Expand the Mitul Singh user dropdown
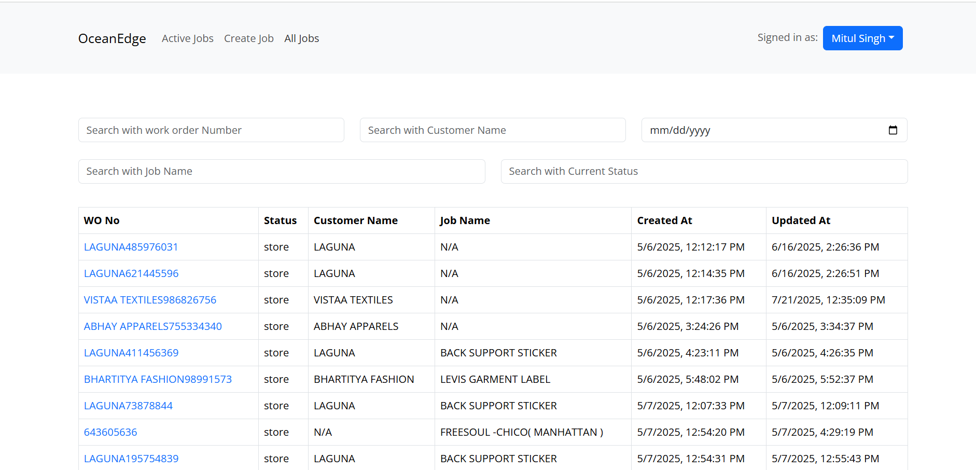The image size is (976, 470). tap(862, 38)
